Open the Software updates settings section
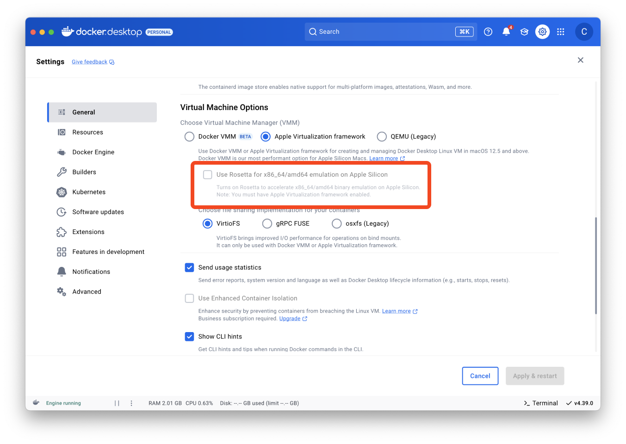Screen dimensions: 626x444 click(x=102, y=212)
